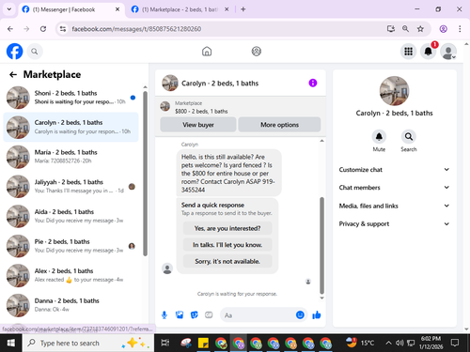
Task: Mute the Carolyn chat via bell icon
Action: (379, 137)
